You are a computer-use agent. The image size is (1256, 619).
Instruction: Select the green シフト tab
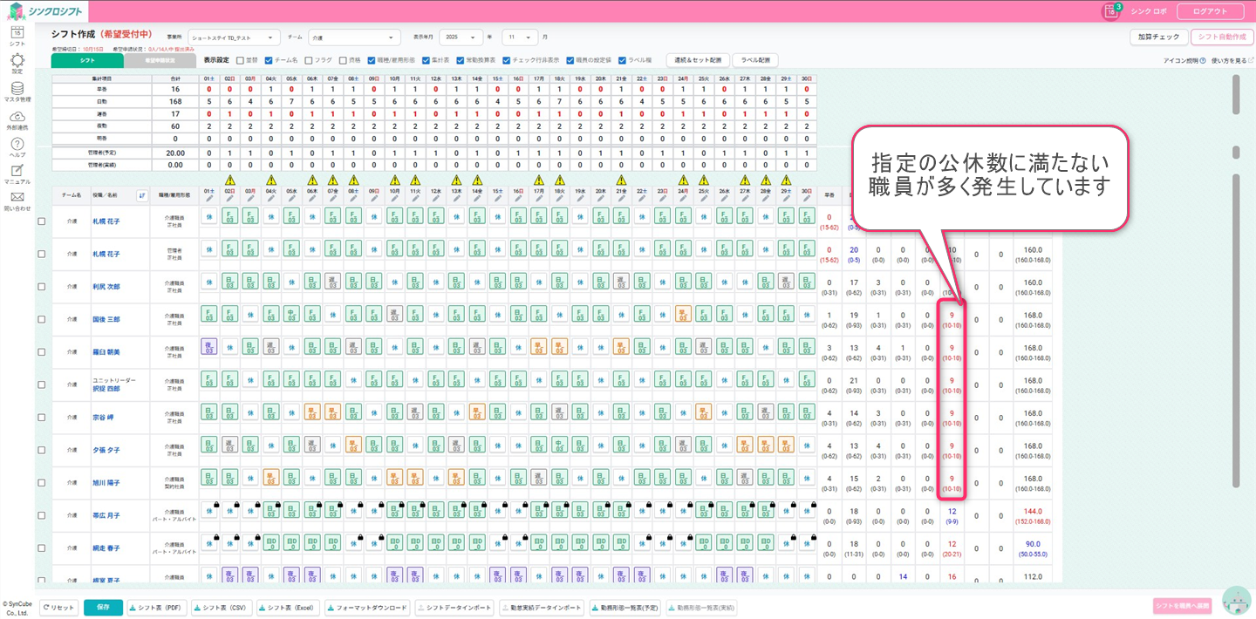point(87,61)
